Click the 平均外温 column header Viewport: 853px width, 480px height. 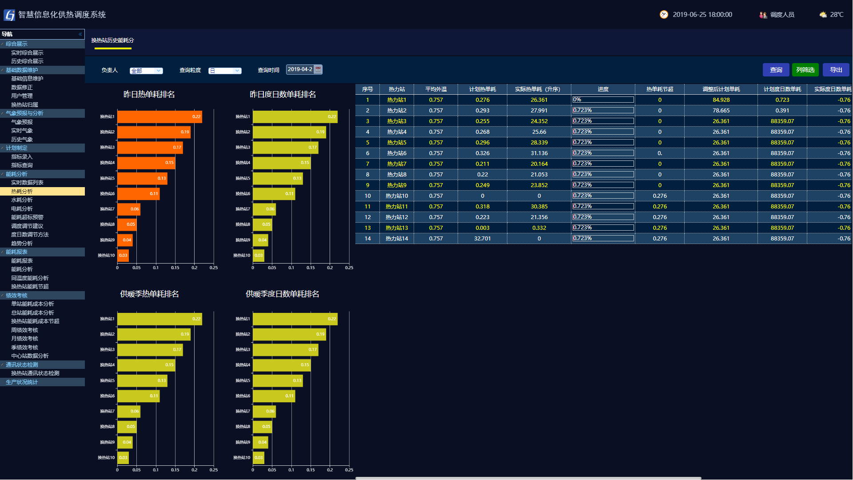point(436,89)
